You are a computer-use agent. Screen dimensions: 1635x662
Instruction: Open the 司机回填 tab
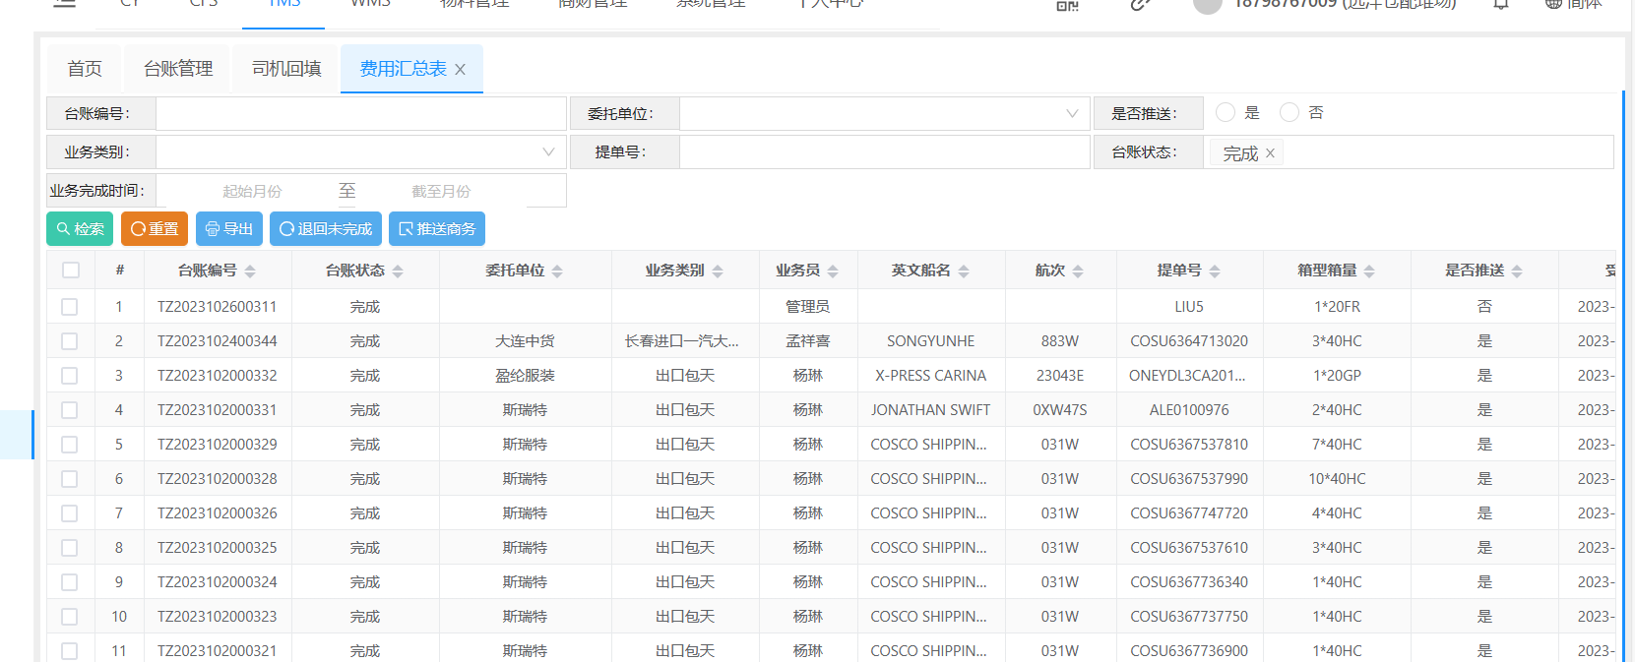[x=286, y=69]
